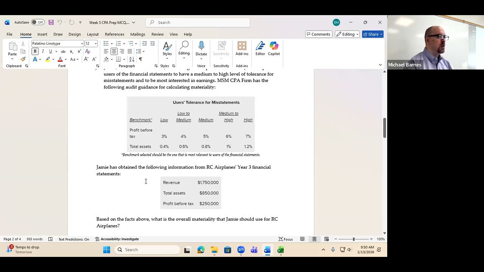
Task: Apply the red font color
Action: point(60,59)
